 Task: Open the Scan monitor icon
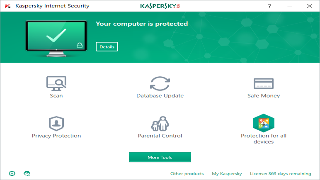coord(56,83)
